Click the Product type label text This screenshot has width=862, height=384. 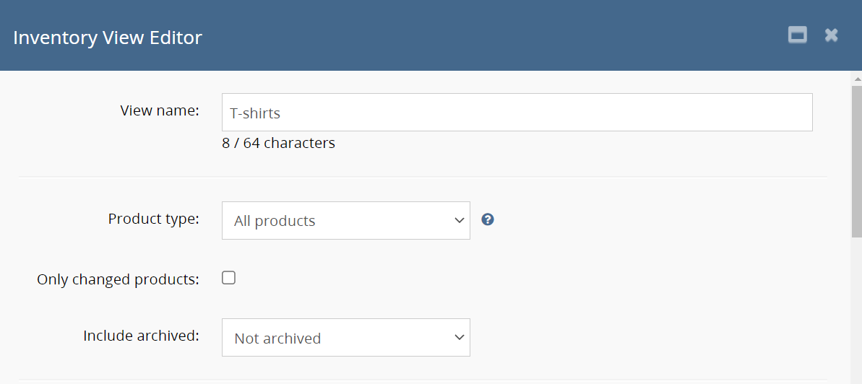pos(153,219)
